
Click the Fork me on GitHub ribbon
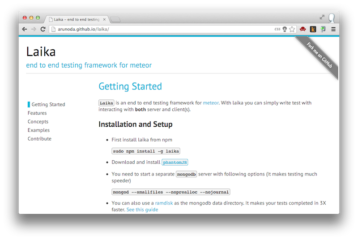pyautogui.click(x=319, y=56)
